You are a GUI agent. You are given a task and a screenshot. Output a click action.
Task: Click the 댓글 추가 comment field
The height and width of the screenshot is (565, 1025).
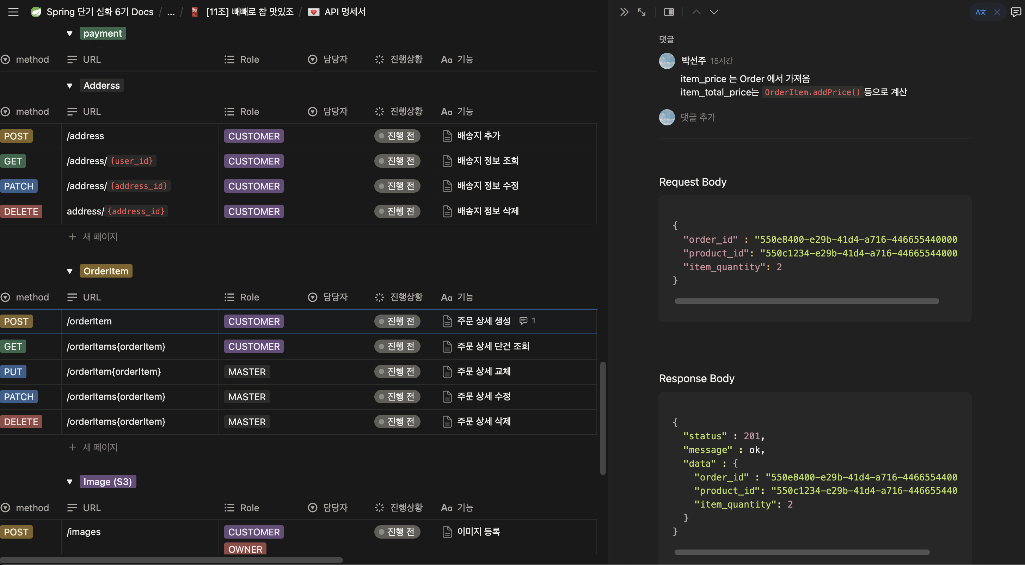click(x=698, y=117)
